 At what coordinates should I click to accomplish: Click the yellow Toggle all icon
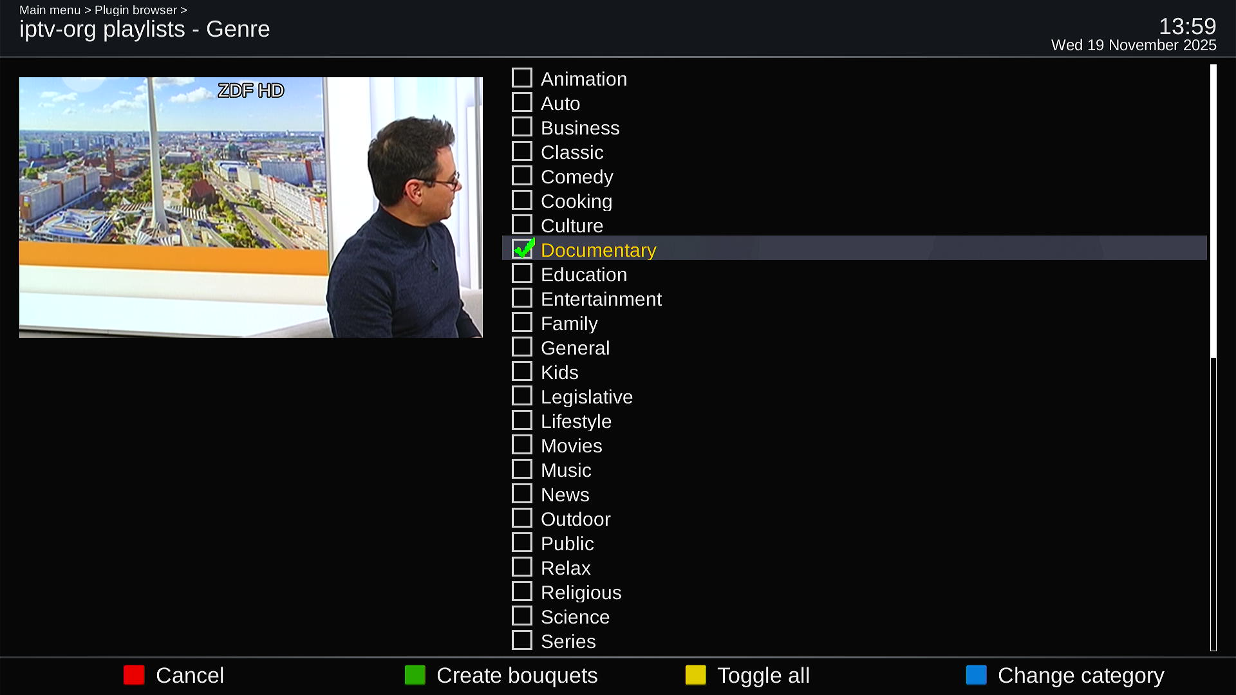tap(696, 675)
